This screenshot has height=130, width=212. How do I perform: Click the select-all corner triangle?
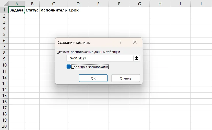click(5, 4)
